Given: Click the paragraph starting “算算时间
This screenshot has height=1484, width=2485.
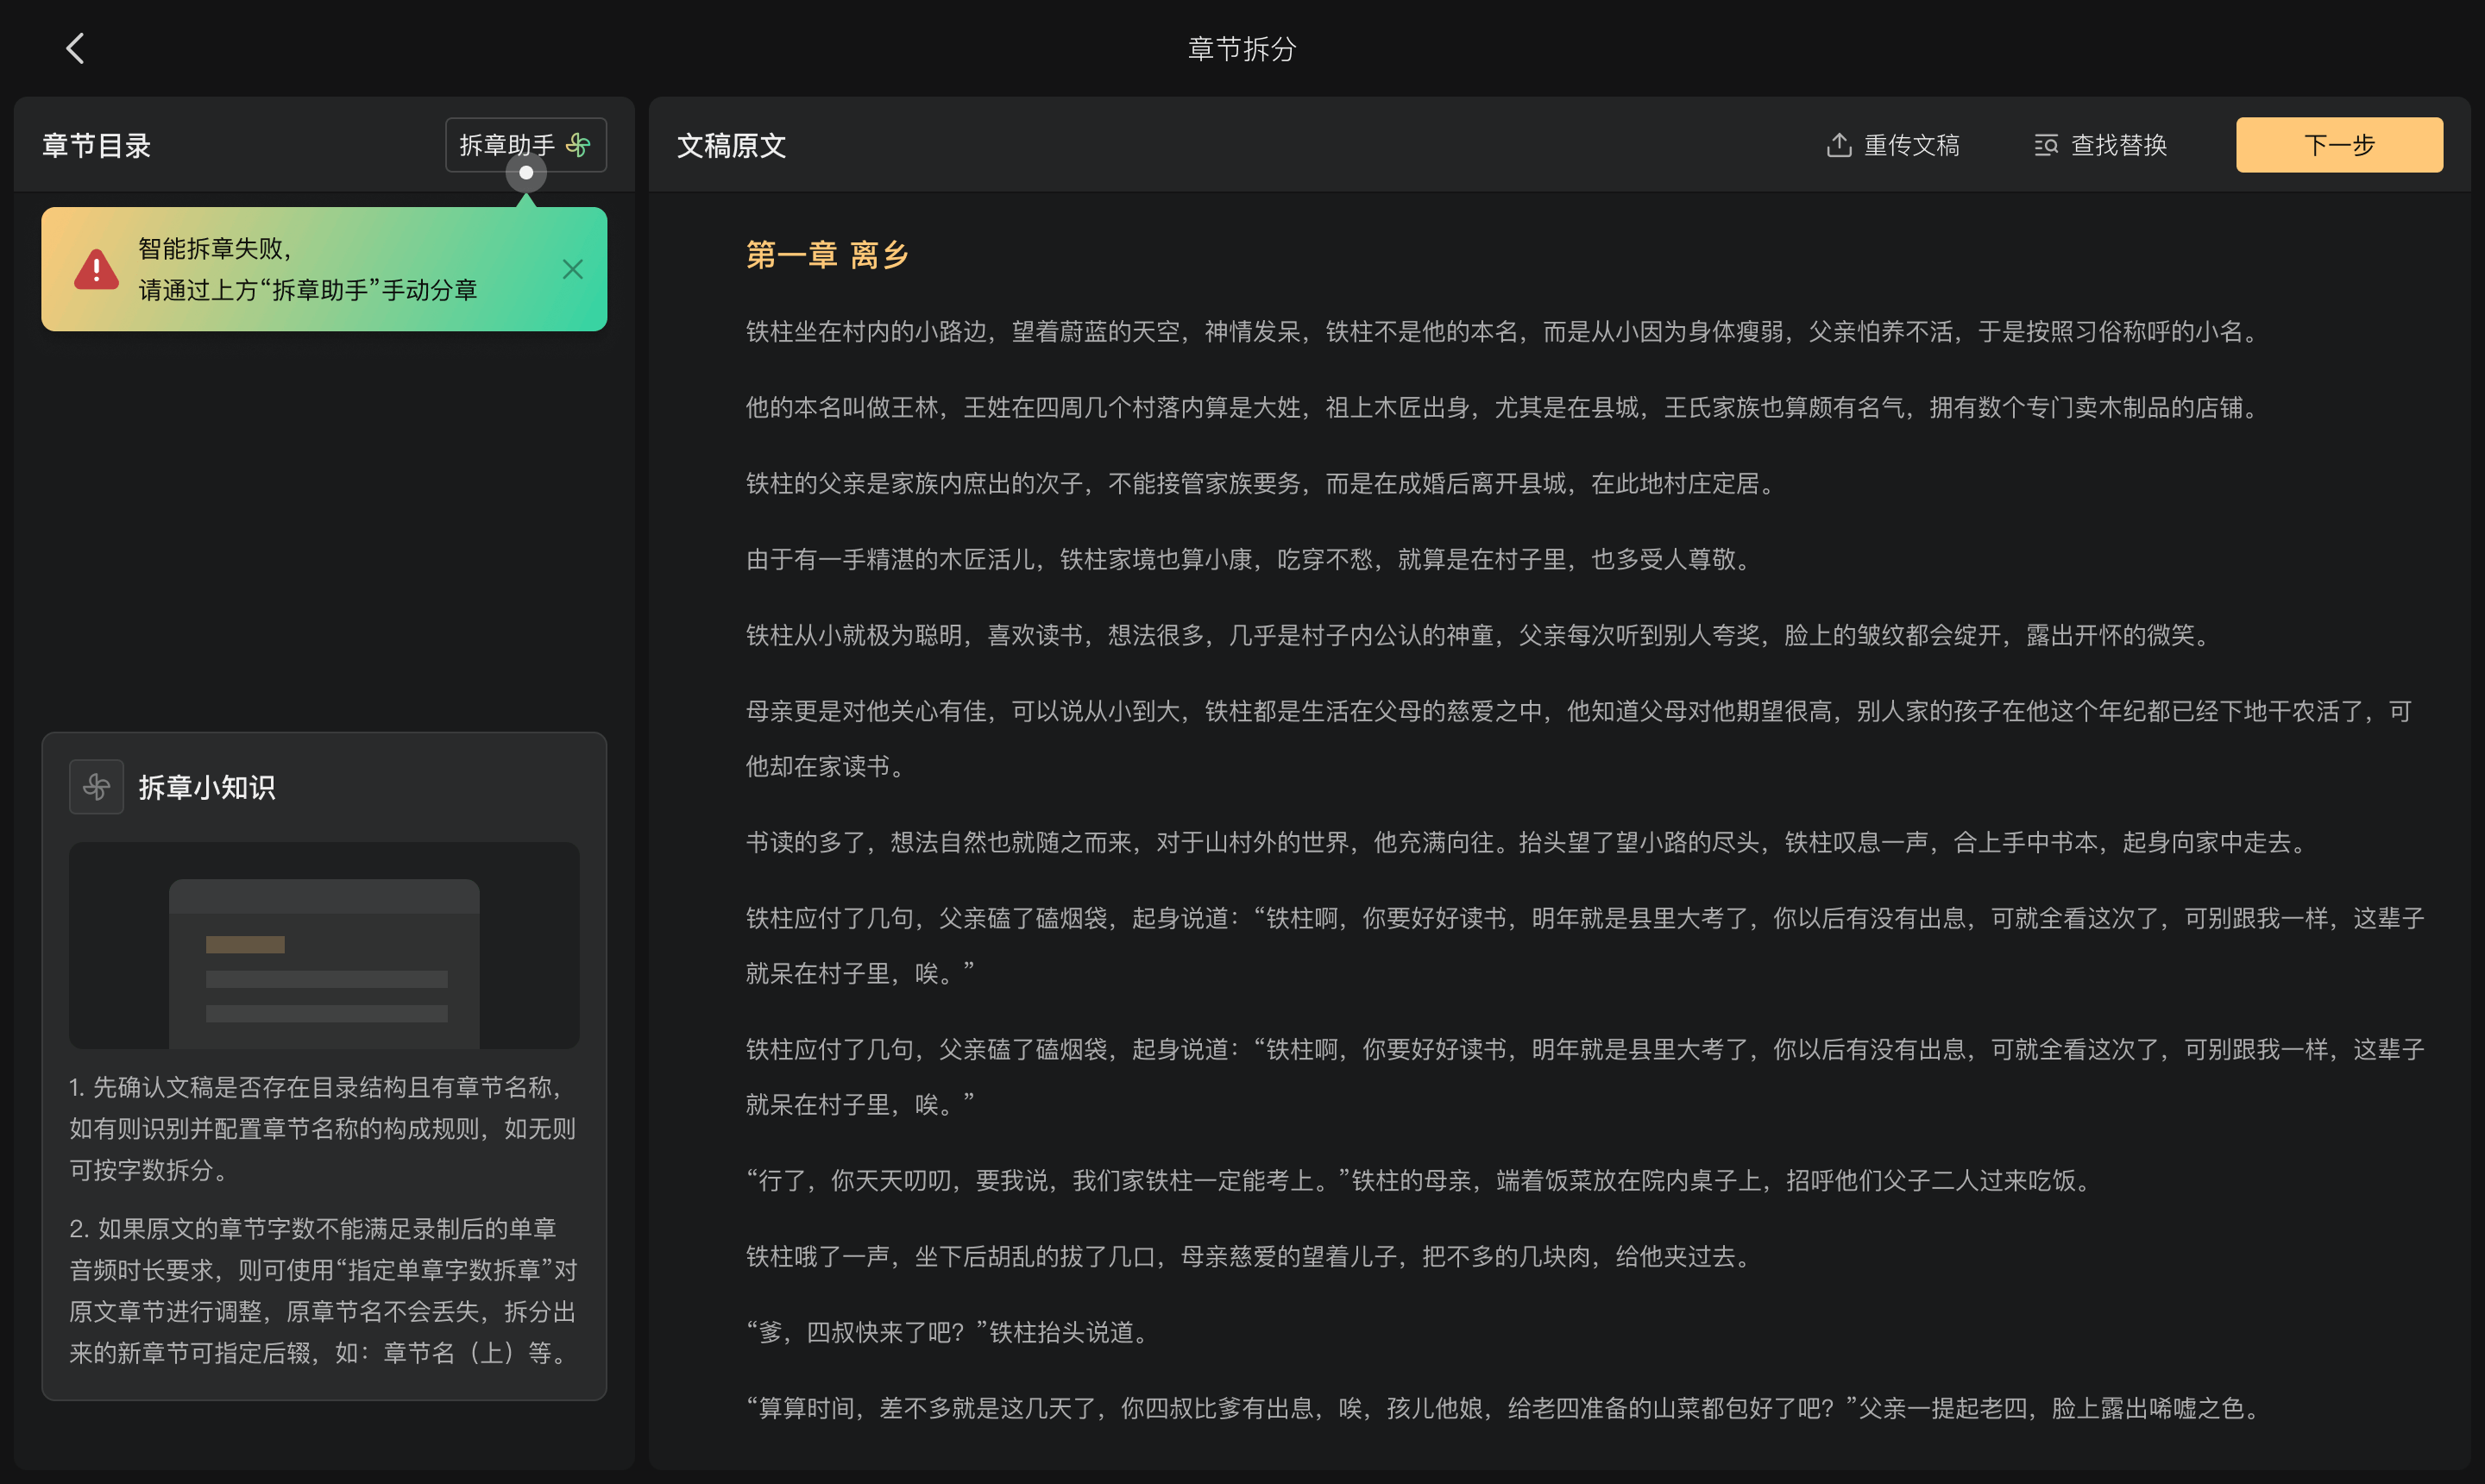Looking at the screenshot, I should pyautogui.click(x=1505, y=1409).
